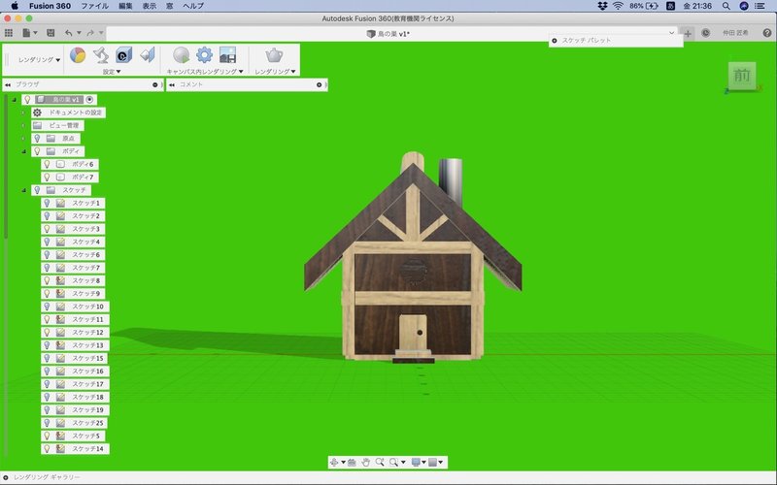Collapse the スケッチ folder in browser
777x485 pixels.
coord(23,190)
